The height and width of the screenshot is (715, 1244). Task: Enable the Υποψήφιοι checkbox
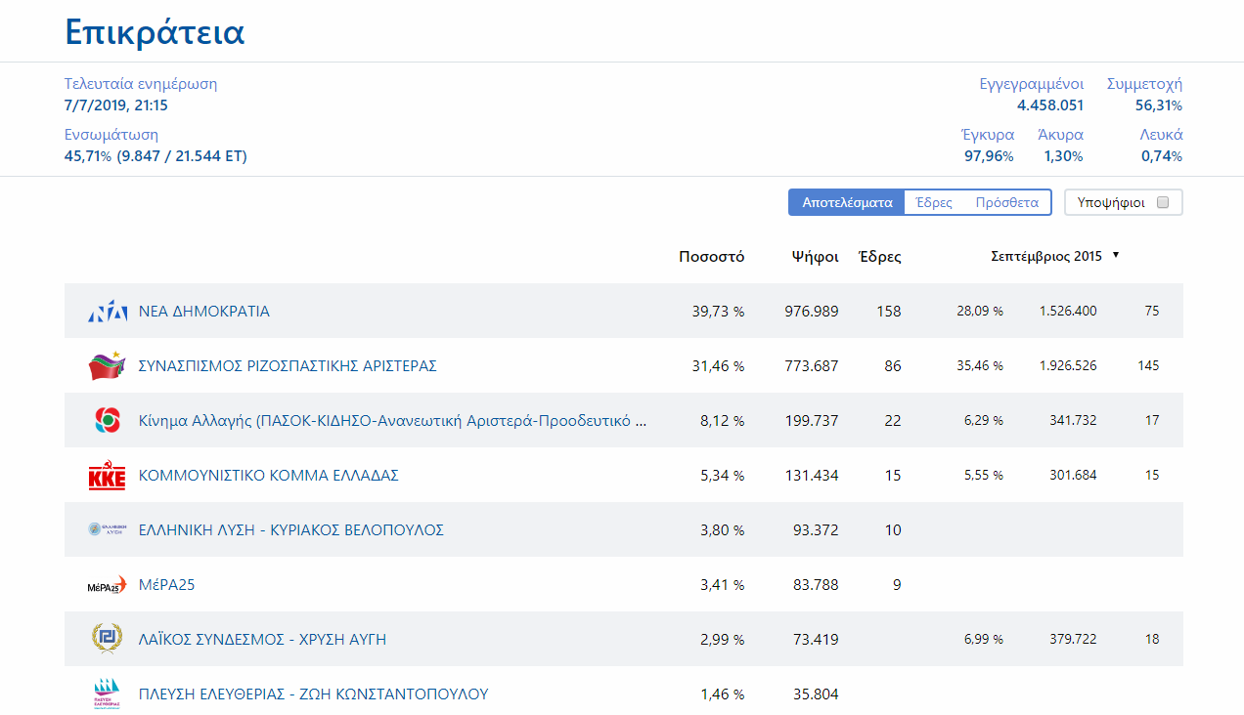tap(1163, 202)
